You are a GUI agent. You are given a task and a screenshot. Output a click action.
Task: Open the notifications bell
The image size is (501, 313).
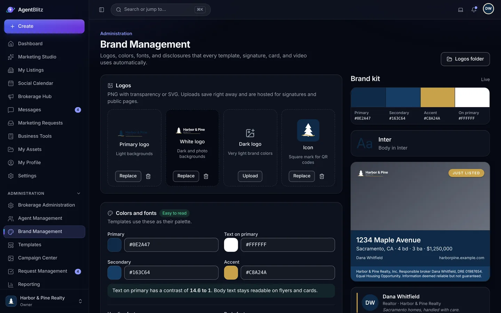tap(474, 9)
